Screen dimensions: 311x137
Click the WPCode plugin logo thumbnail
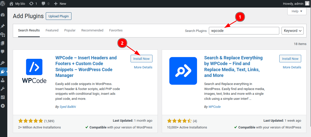tap(34, 71)
